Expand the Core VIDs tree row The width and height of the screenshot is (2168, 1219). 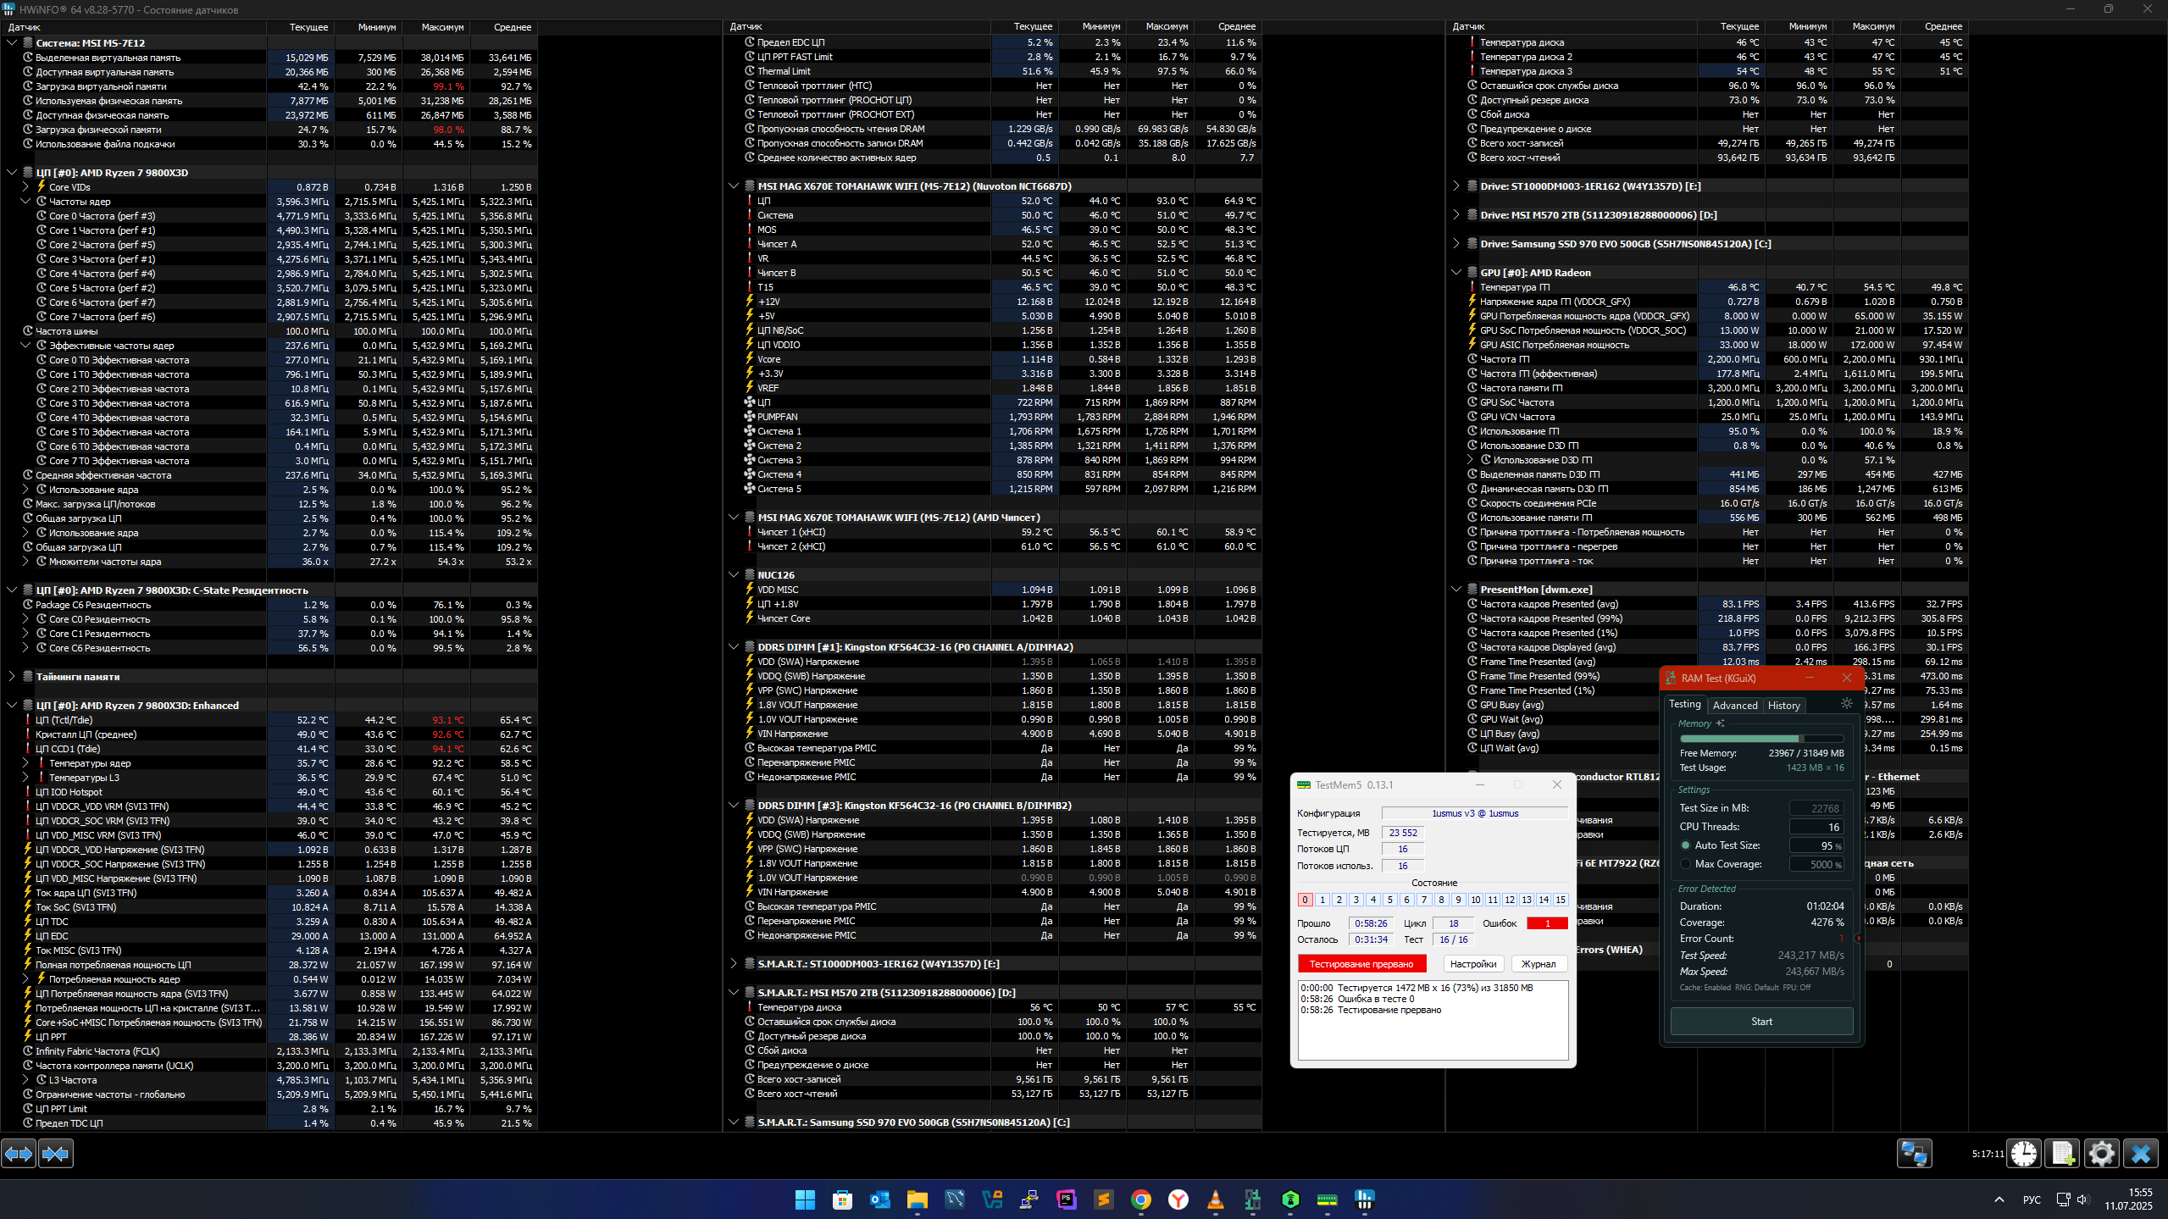[x=25, y=186]
